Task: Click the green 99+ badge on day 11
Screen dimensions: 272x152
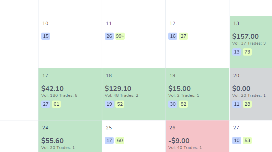Action: [120, 36]
